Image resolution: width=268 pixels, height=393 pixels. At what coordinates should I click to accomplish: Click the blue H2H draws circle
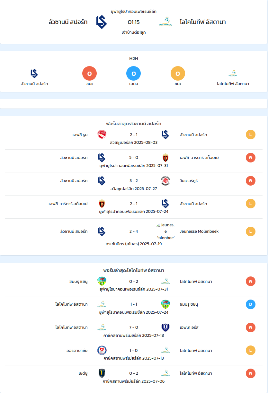pyautogui.click(x=134, y=74)
